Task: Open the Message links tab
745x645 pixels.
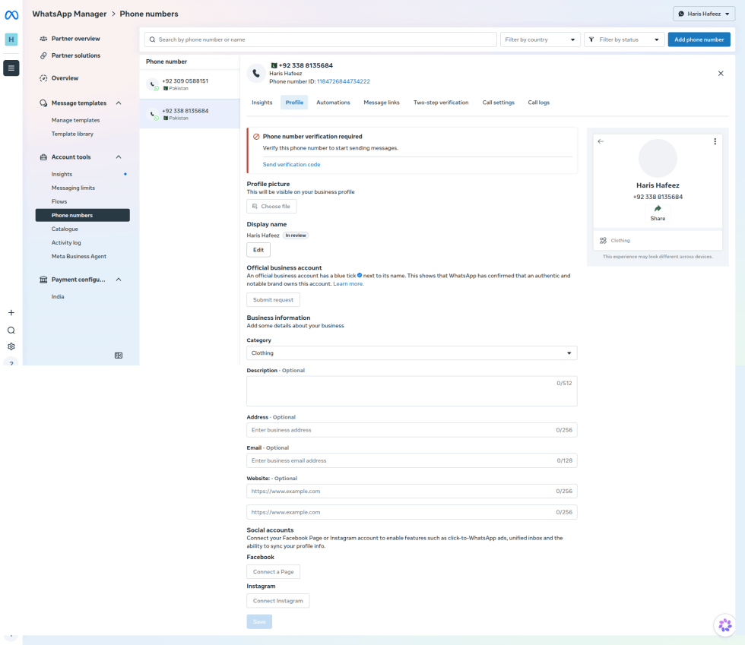Action: coord(382,103)
